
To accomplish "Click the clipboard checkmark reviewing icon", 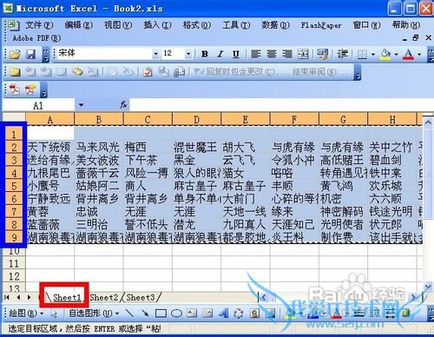I will click(x=148, y=71).
